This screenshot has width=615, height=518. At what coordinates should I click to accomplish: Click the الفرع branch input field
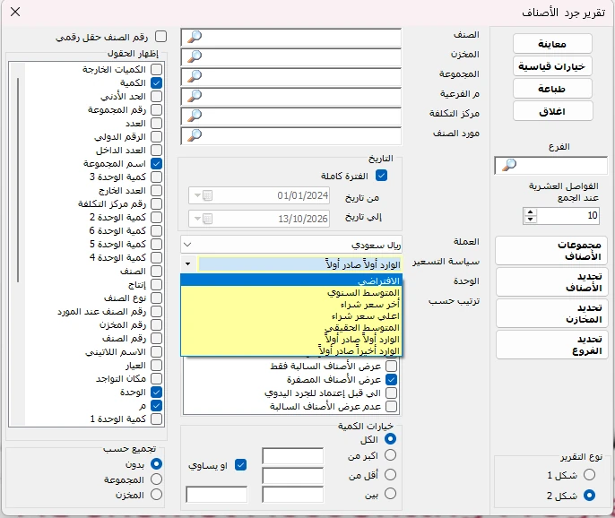click(x=551, y=165)
